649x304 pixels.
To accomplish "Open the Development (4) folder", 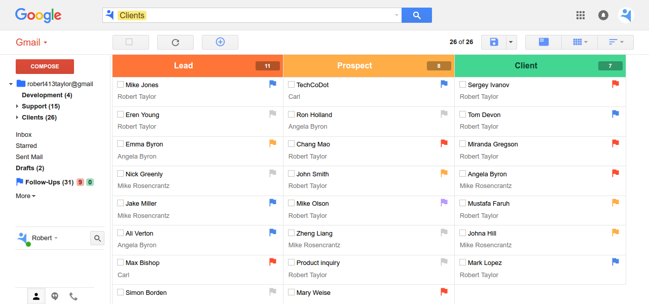I will 47,95.
